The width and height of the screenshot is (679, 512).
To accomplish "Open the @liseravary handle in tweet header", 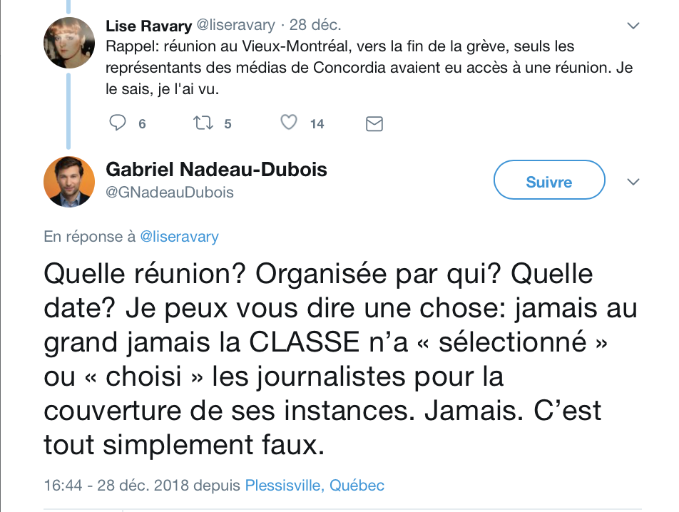I will click(235, 25).
